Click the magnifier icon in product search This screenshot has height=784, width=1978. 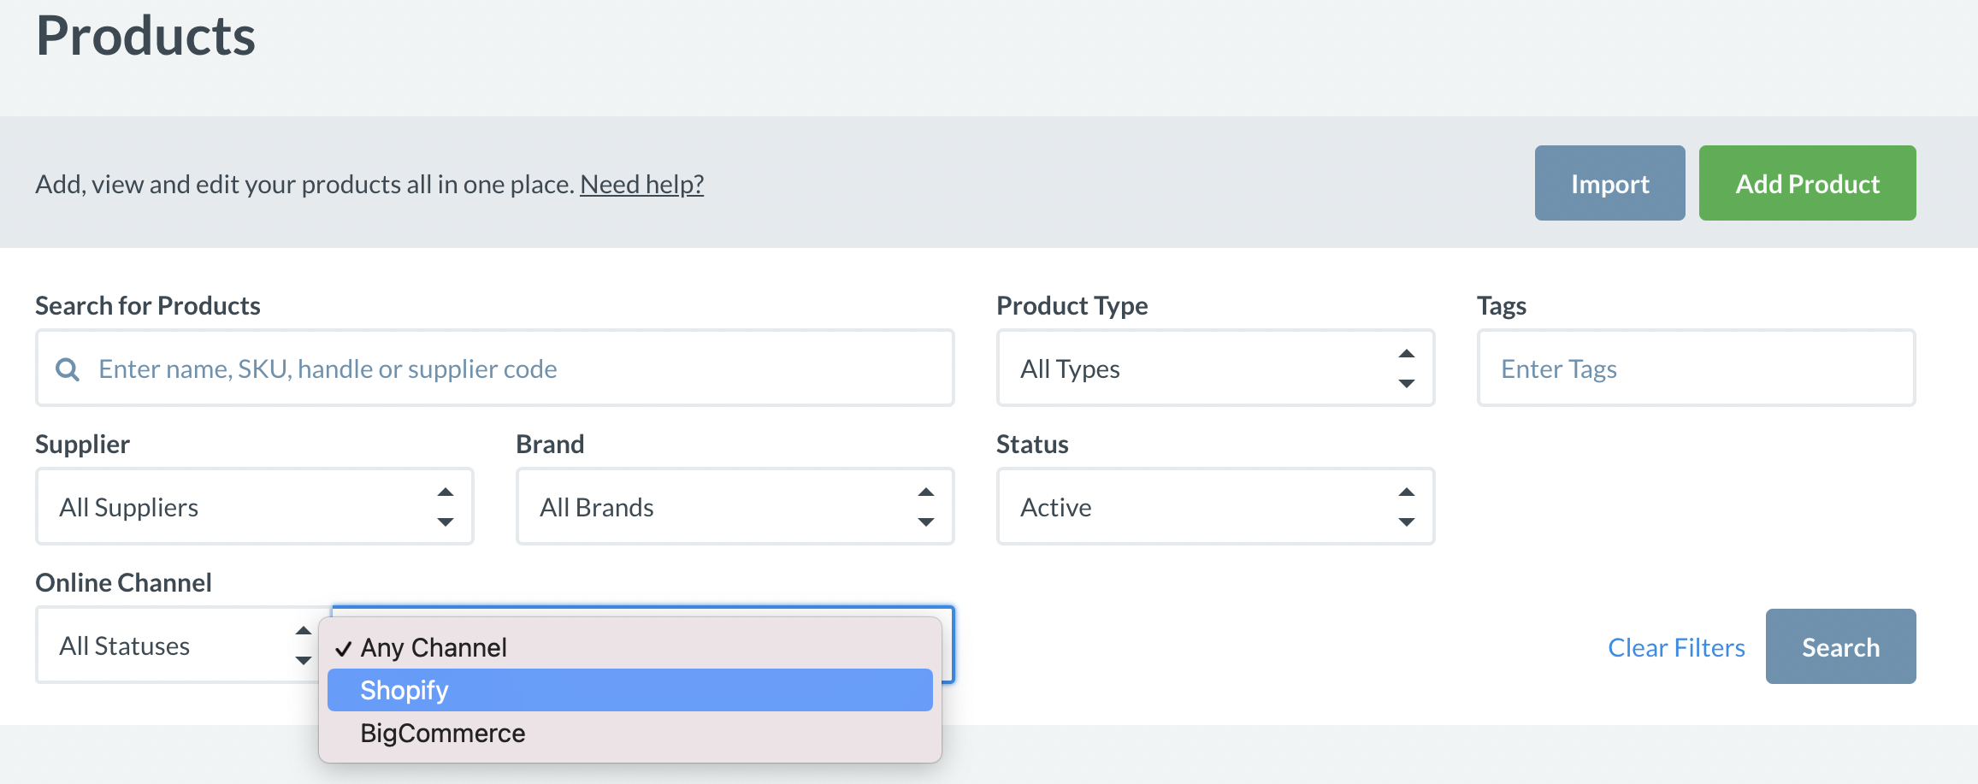pyautogui.click(x=68, y=369)
